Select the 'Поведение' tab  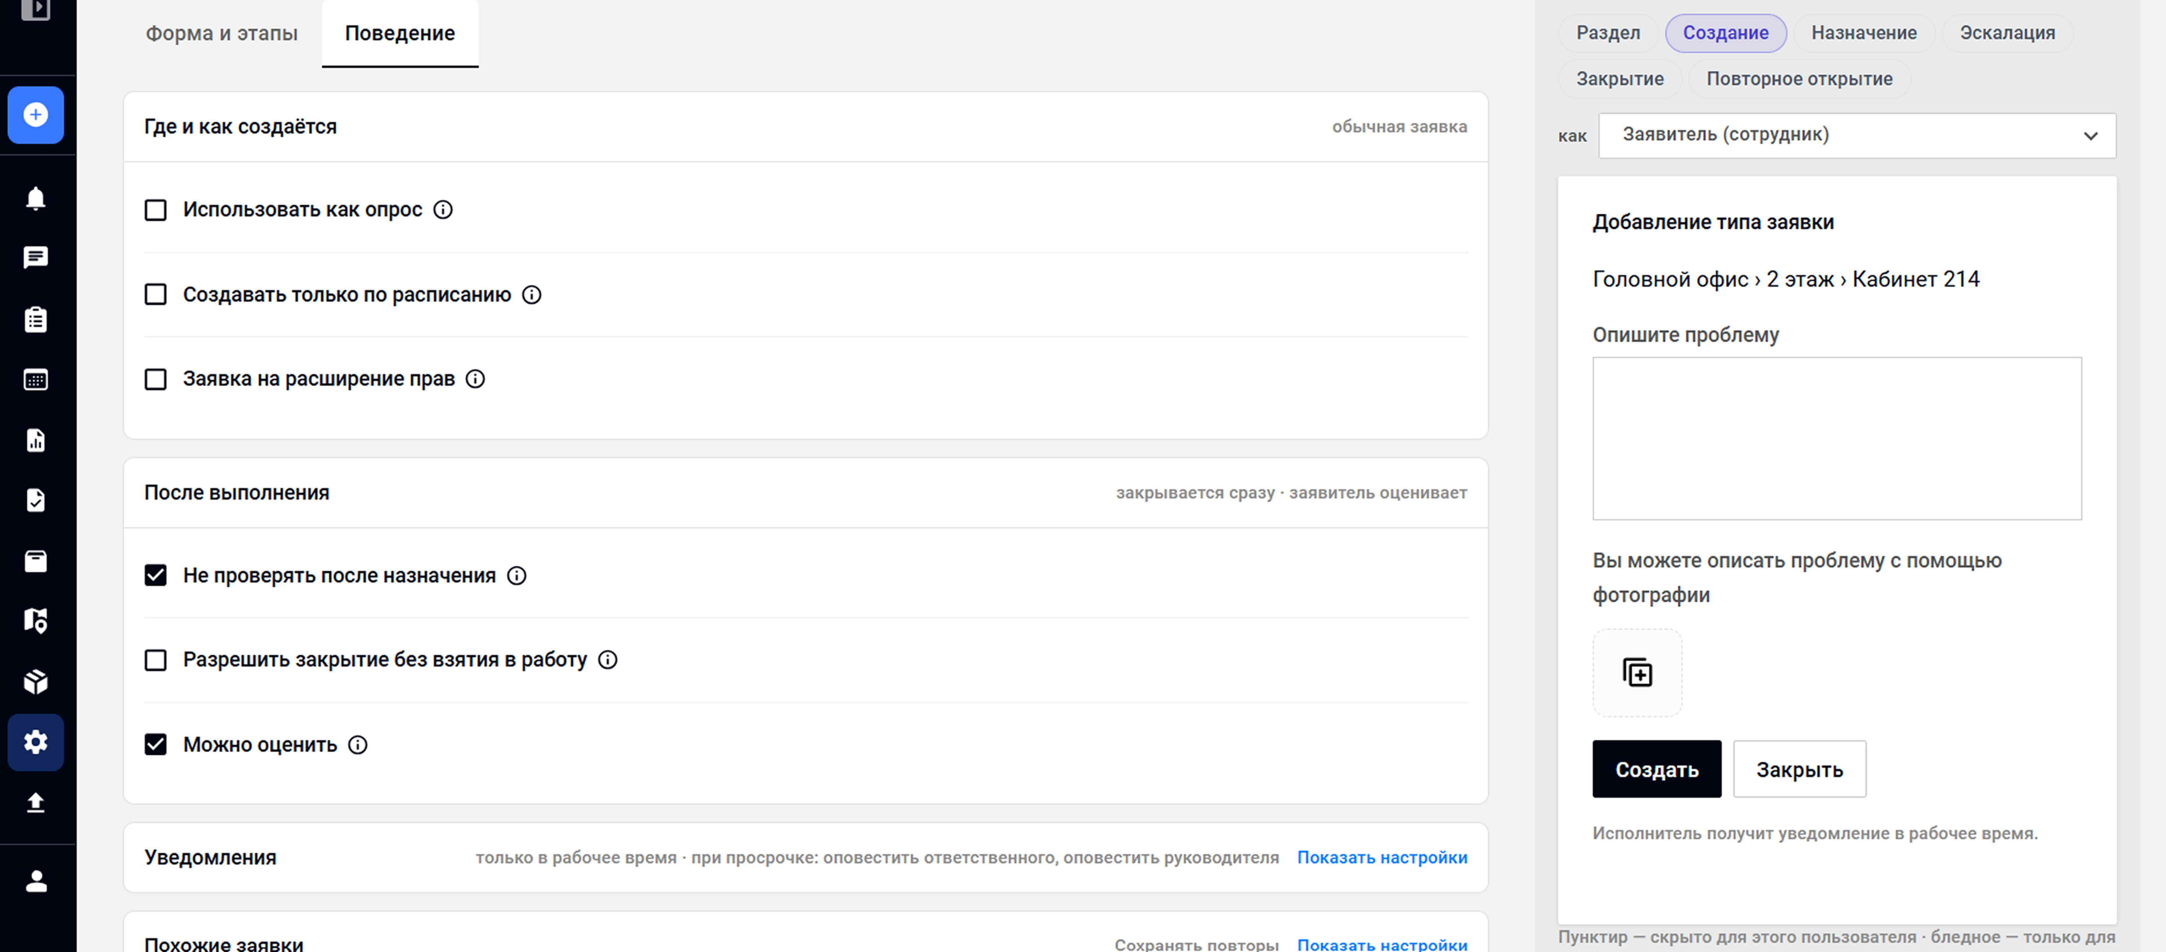coord(399,34)
